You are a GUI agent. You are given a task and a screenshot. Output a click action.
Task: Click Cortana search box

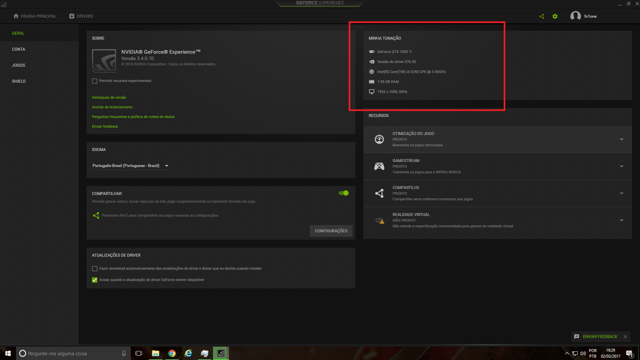pyautogui.click(x=73, y=353)
